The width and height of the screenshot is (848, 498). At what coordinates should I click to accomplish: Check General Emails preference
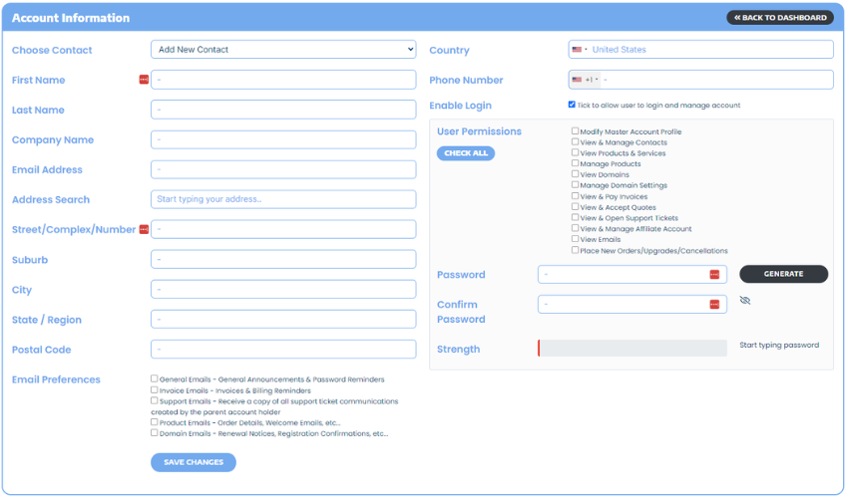tap(155, 379)
